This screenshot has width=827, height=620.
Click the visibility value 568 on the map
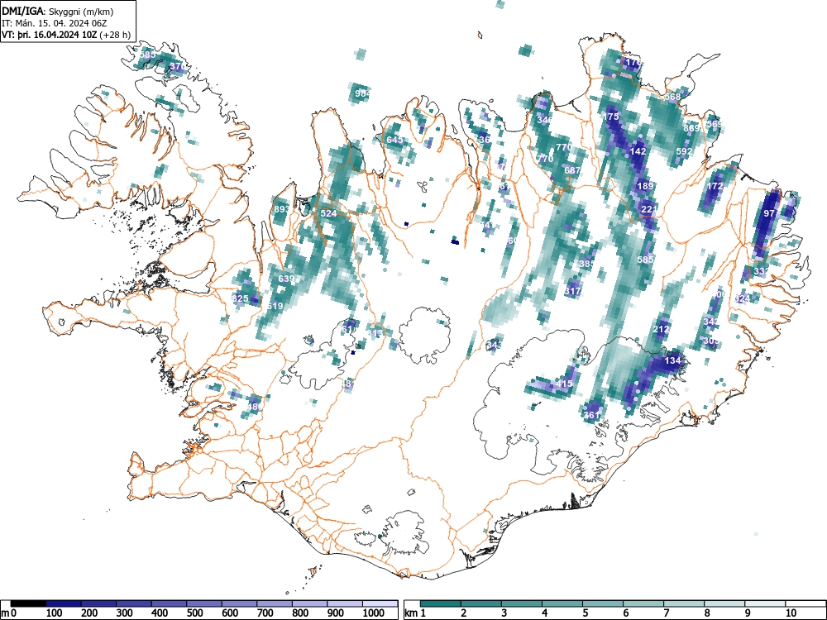point(672,97)
